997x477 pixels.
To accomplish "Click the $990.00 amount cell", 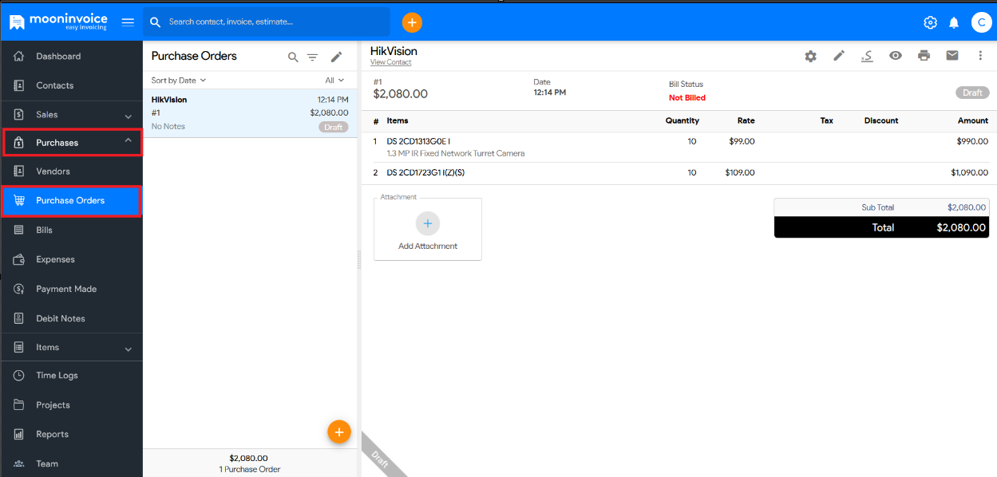I will (x=972, y=141).
